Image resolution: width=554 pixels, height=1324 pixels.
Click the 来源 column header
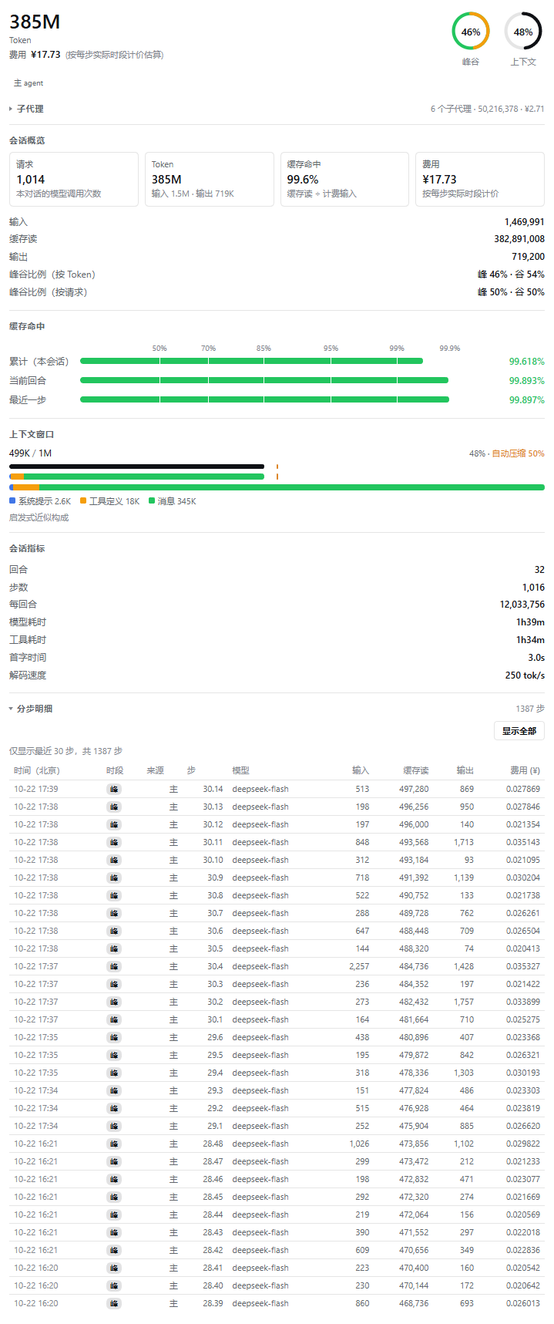pos(156,770)
